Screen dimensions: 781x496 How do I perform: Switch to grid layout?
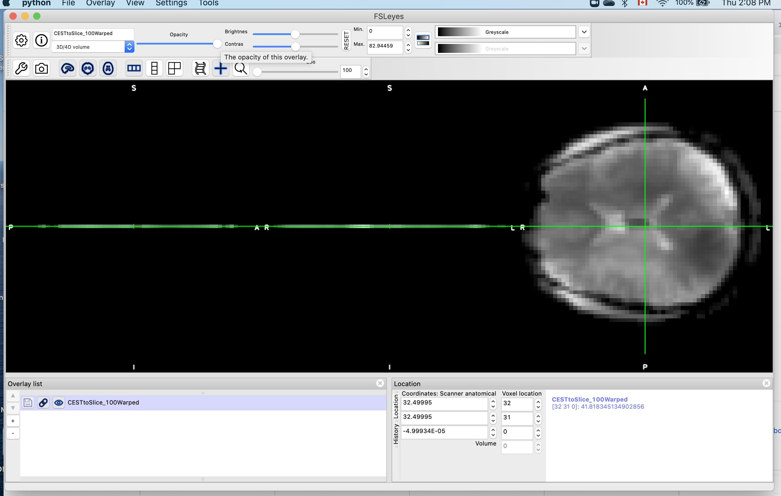click(174, 69)
